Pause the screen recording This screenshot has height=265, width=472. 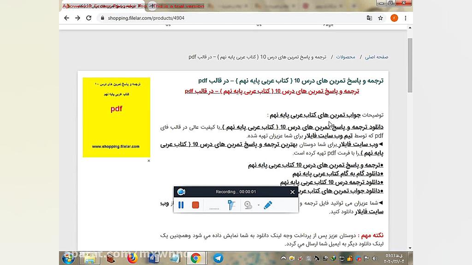point(181,205)
